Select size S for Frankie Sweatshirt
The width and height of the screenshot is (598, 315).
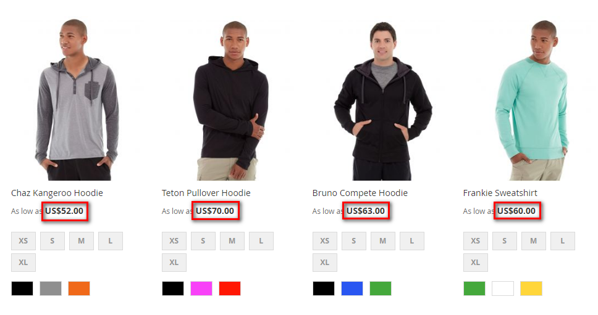pyautogui.click(x=505, y=241)
